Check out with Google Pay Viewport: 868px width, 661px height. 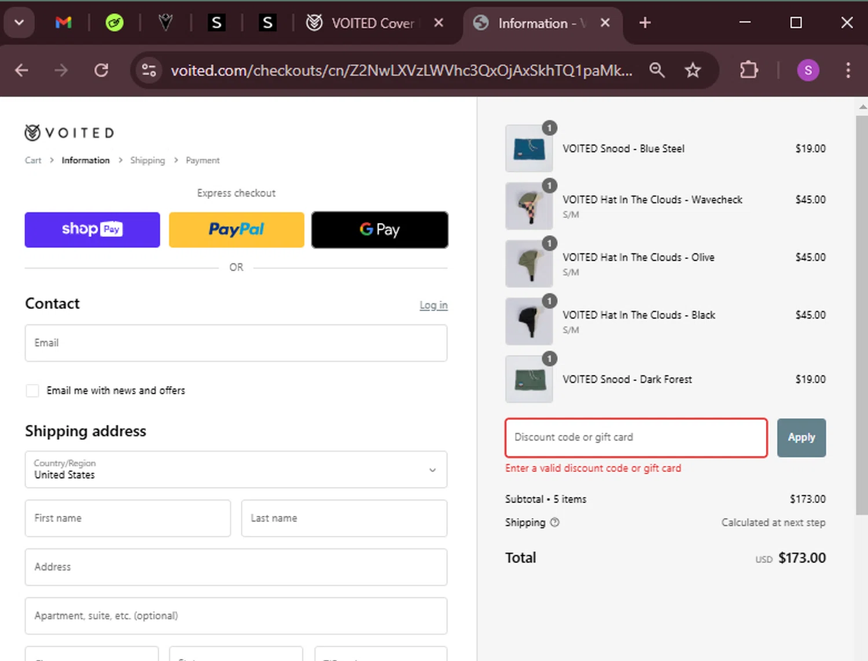380,230
